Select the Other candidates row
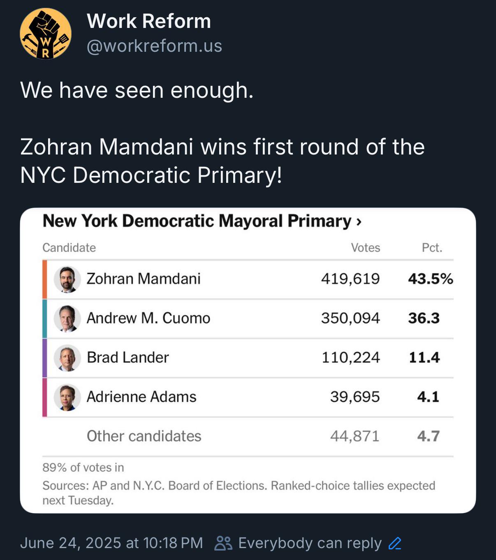Screen dimensions: 496x560 click(x=248, y=436)
